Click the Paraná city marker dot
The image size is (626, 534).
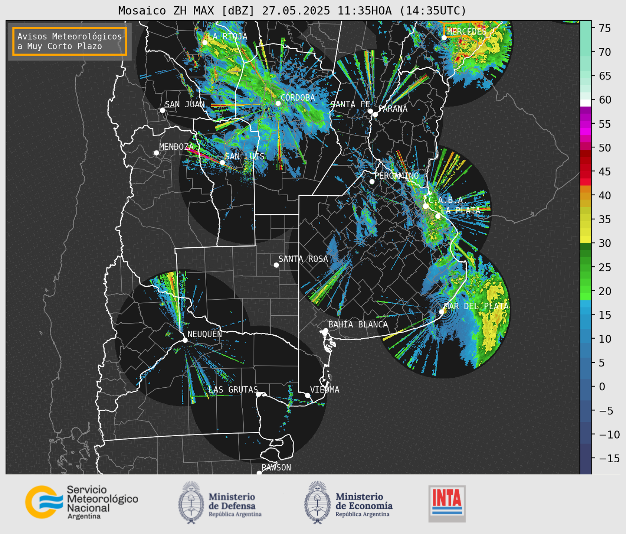click(x=375, y=114)
